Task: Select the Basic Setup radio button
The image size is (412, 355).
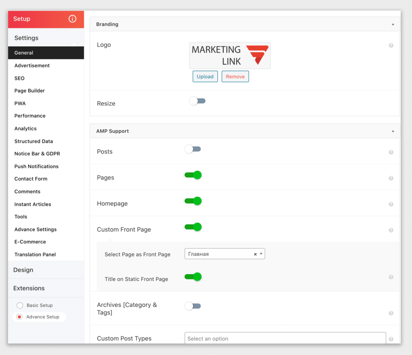Action: 20,305
